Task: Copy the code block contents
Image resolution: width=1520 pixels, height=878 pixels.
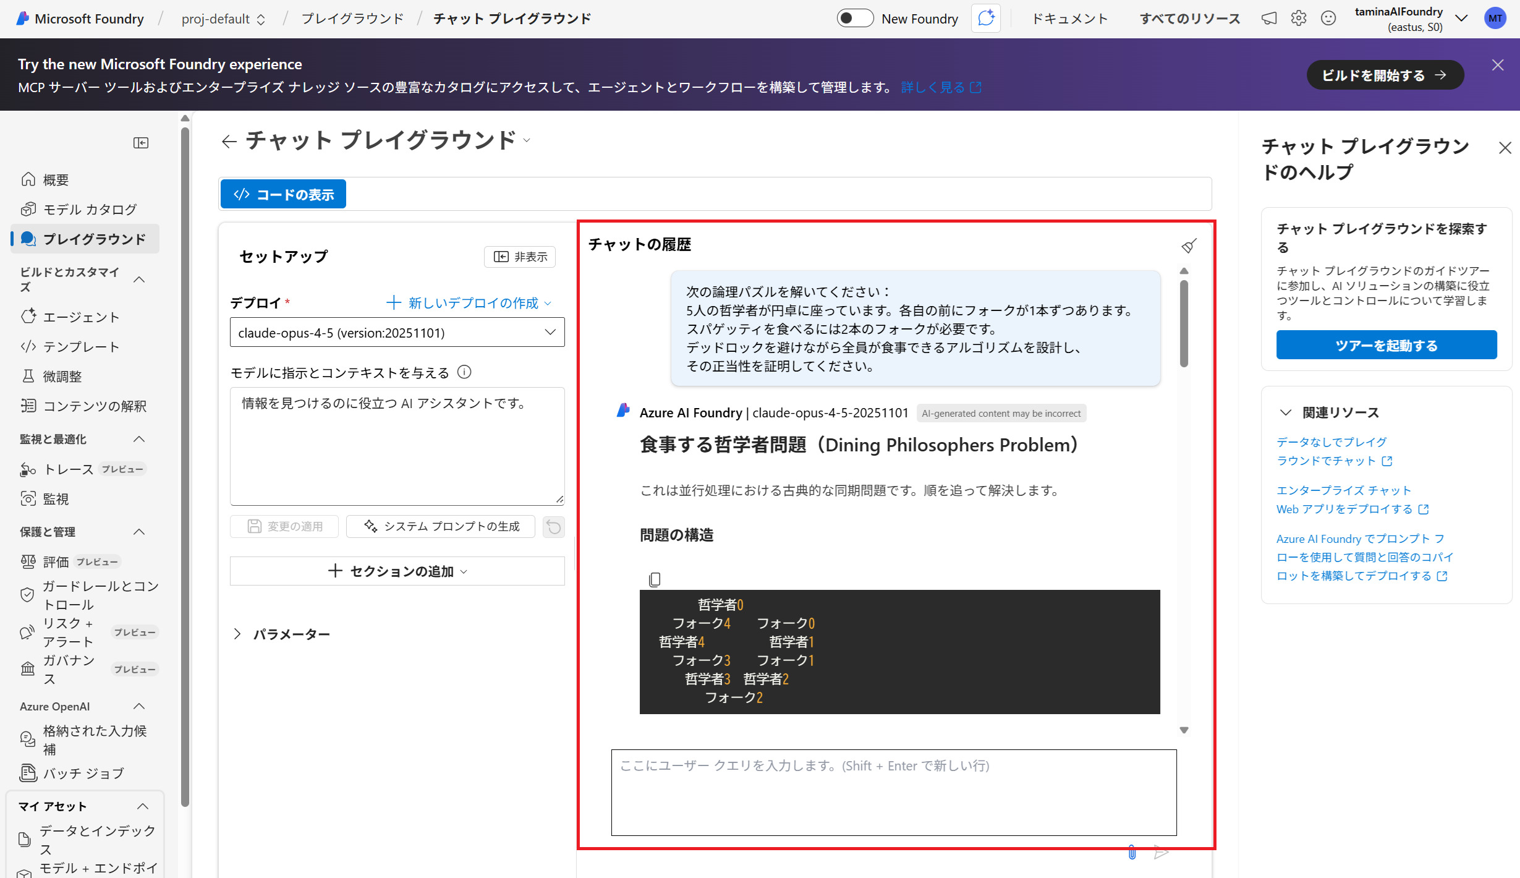Action: pyautogui.click(x=655, y=579)
